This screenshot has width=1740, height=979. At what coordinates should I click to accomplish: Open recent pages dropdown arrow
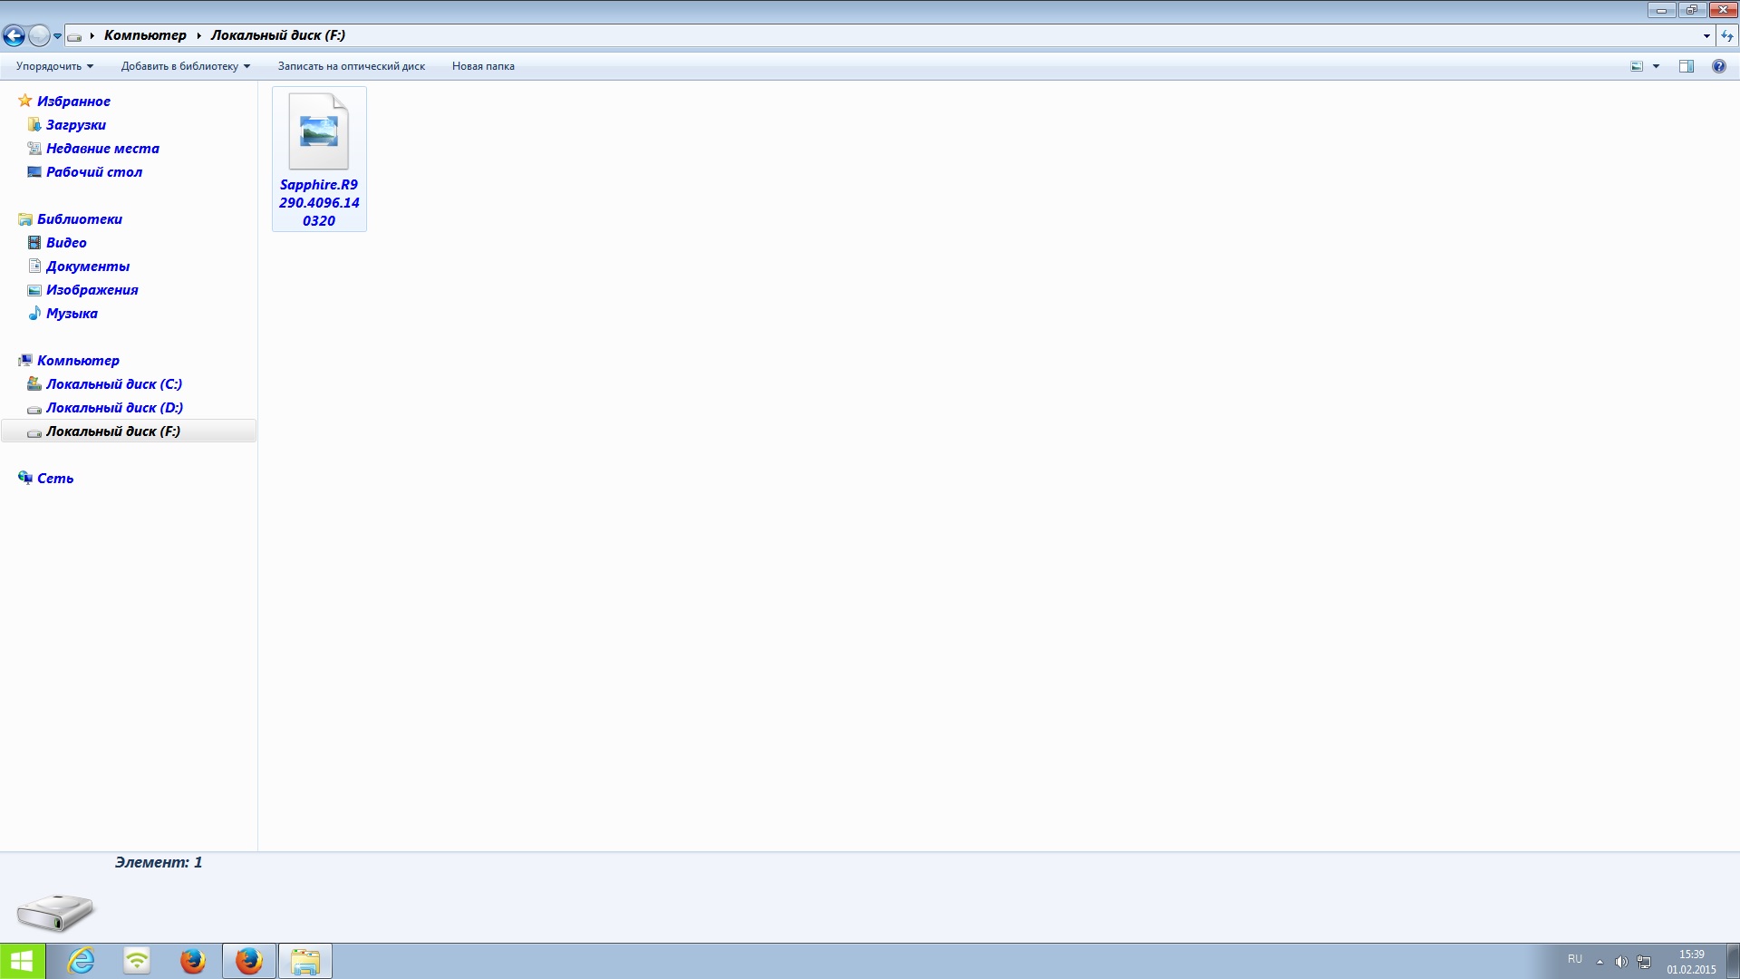[x=57, y=35]
